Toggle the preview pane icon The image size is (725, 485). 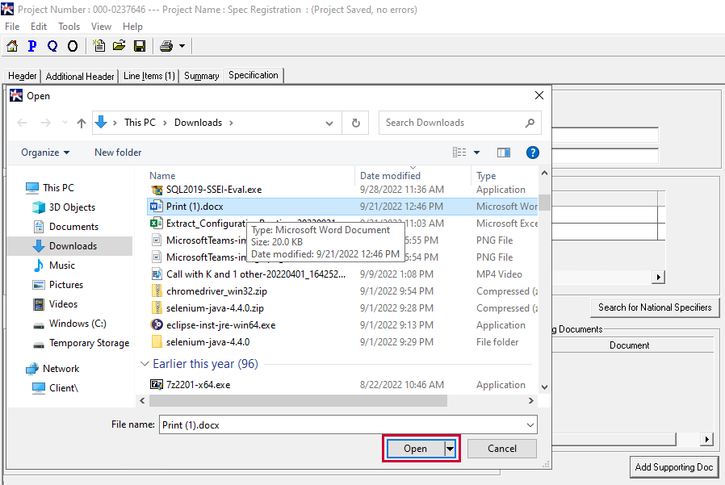point(504,153)
